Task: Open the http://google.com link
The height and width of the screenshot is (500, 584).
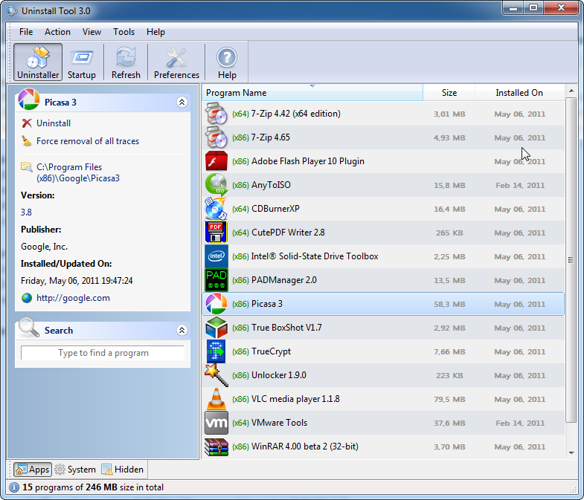Action: click(73, 298)
